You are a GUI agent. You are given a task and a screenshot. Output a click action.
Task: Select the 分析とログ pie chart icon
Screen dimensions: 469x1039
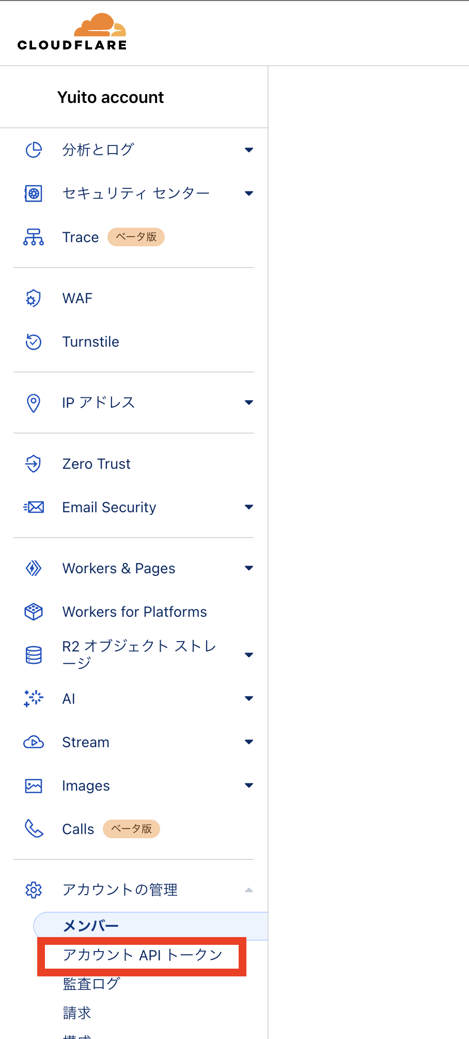point(33,150)
